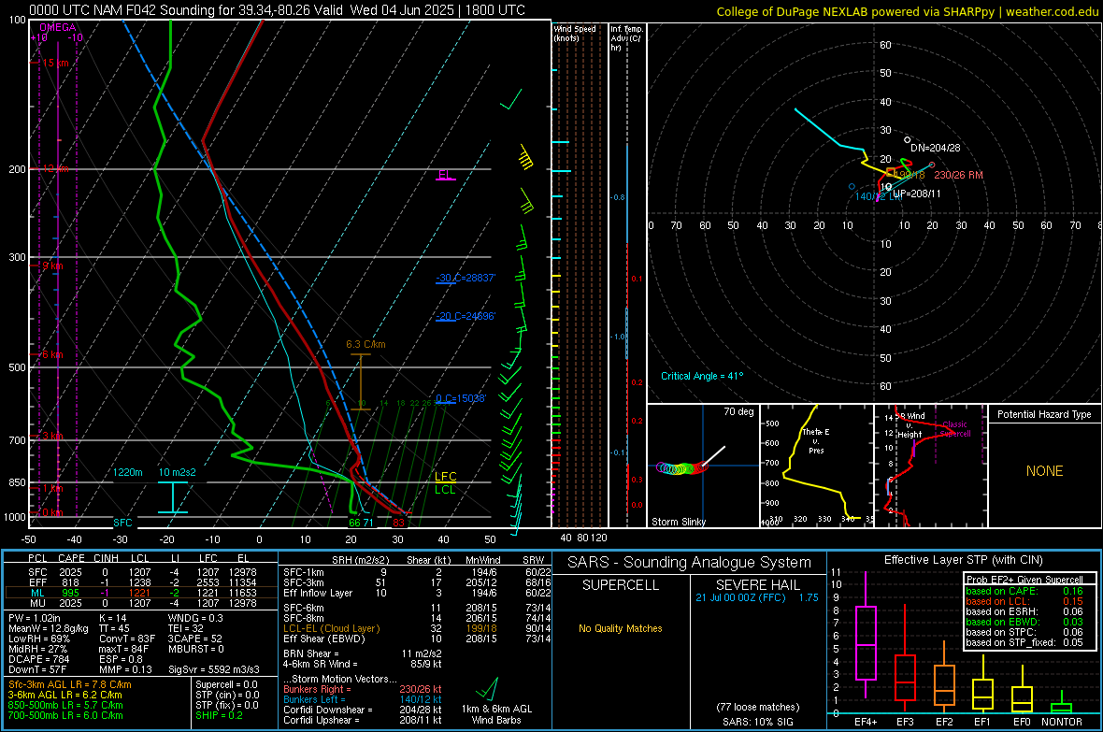Click the -20 C=24696' height label
The width and height of the screenshot is (1103, 732).
466,316
